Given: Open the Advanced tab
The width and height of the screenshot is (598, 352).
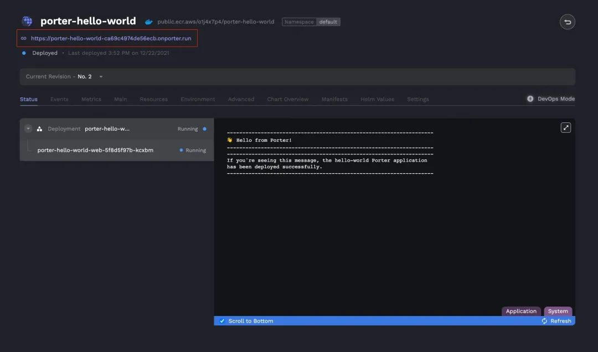Looking at the screenshot, I should pyautogui.click(x=241, y=99).
